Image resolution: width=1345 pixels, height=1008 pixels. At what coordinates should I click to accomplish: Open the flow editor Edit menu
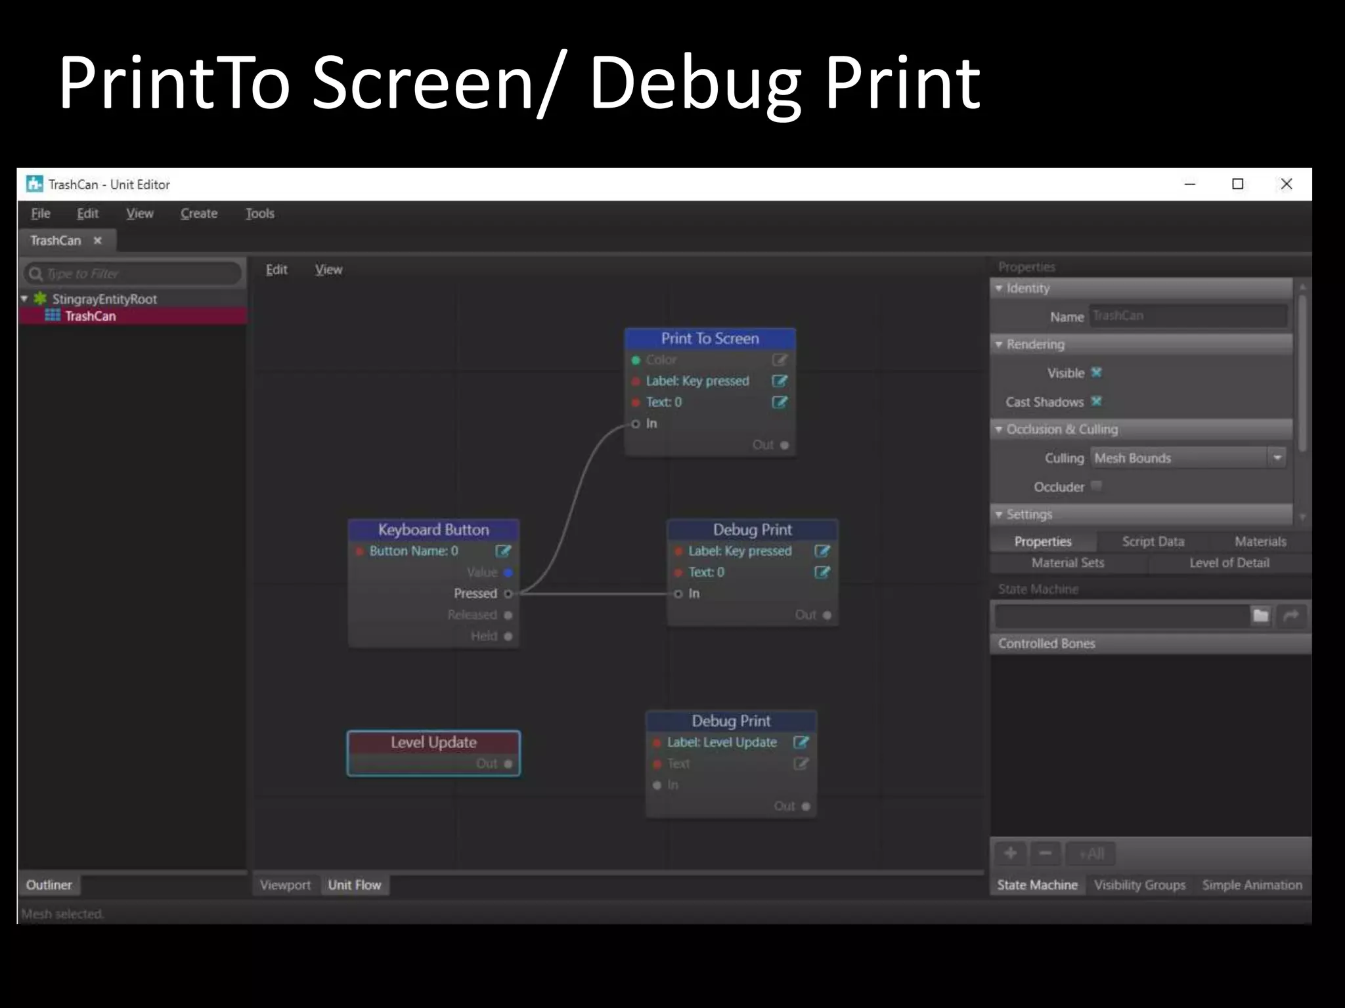pyautogui.click(x=276, y=270)
